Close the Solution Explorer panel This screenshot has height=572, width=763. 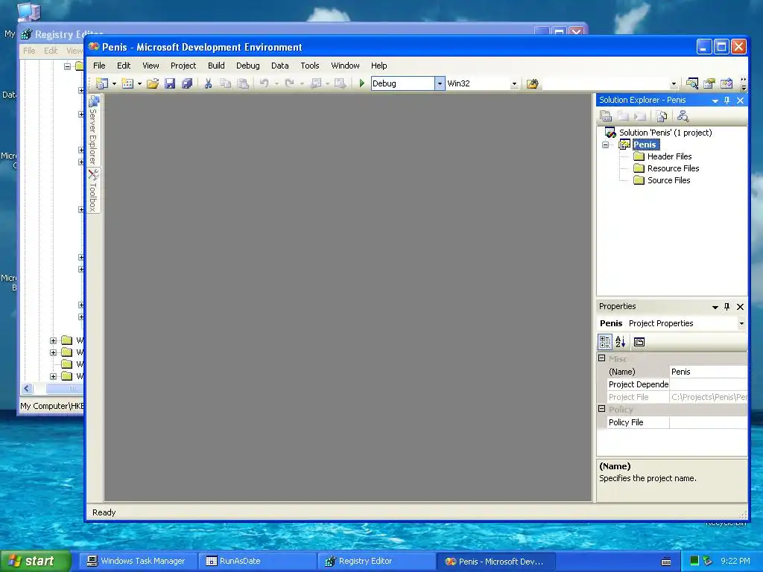click(740, 101)
